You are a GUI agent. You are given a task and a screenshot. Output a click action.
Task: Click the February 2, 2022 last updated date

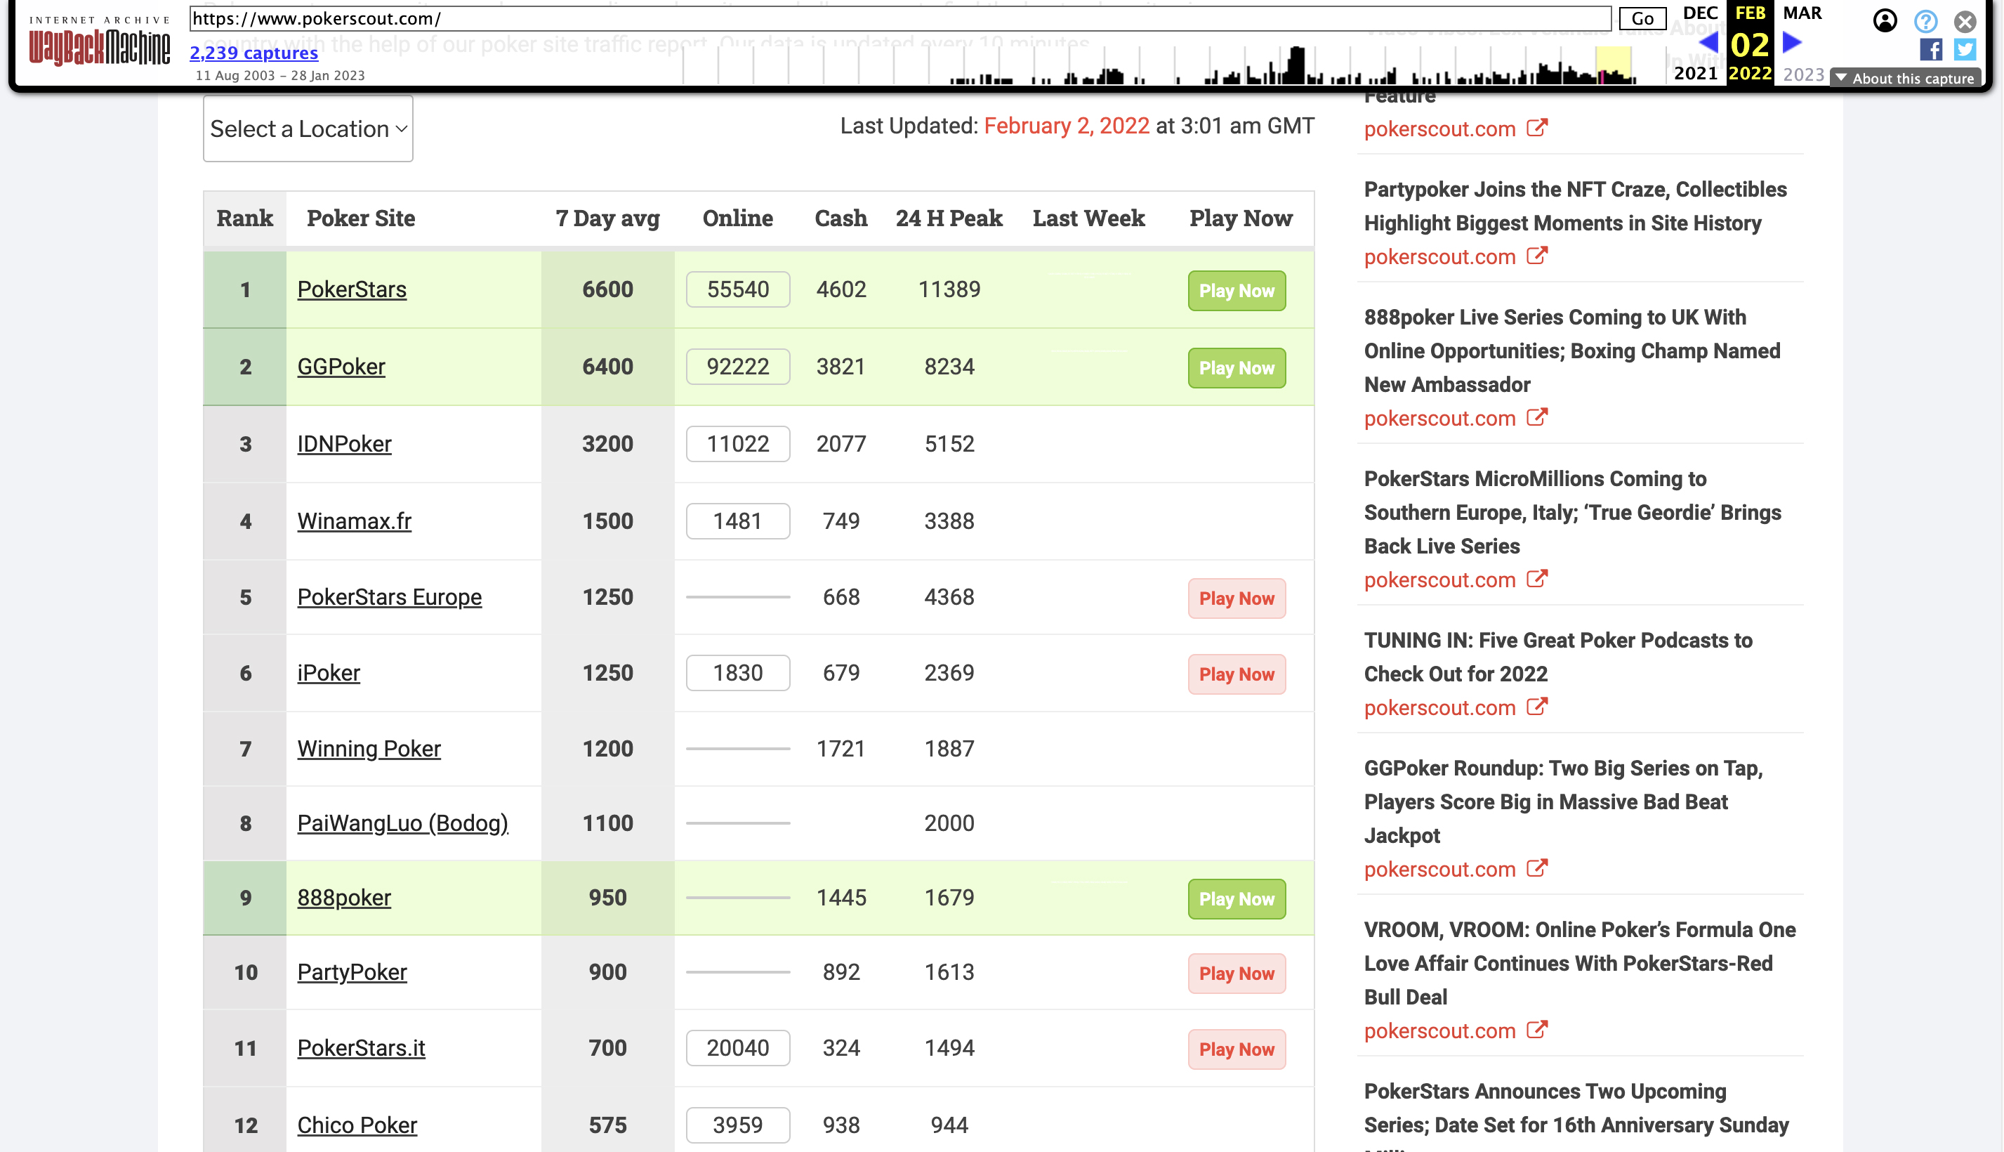[x=1066, y=126]
